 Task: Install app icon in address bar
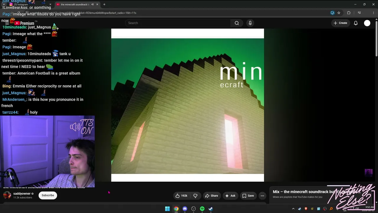tap(333, 13)
